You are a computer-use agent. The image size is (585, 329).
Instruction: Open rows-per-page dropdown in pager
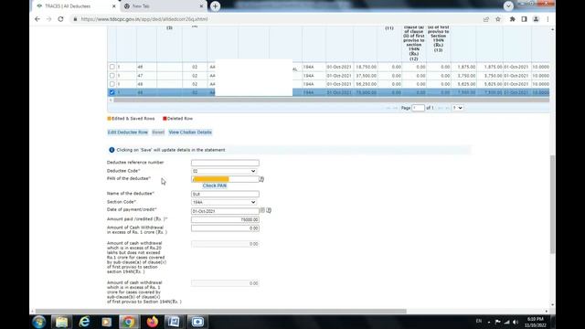[458, 108]
